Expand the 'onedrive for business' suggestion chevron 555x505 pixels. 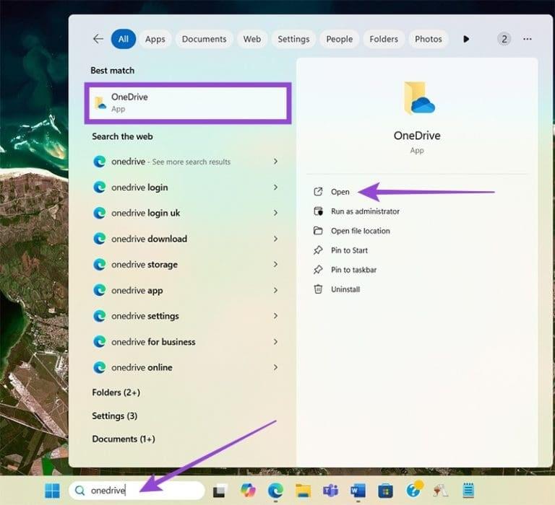click(275, 342)
